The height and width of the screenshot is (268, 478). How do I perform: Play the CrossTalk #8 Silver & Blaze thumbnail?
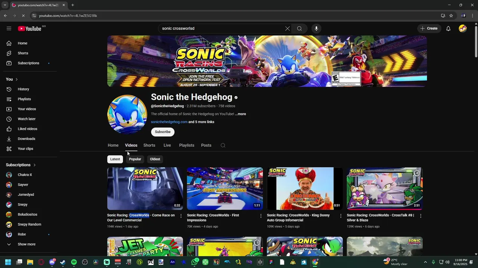click(385, 189)
